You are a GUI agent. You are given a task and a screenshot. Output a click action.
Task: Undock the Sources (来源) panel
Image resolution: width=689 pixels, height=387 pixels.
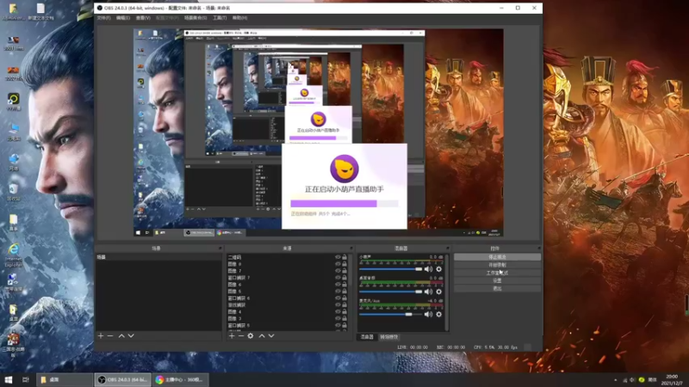coord(351,249)
